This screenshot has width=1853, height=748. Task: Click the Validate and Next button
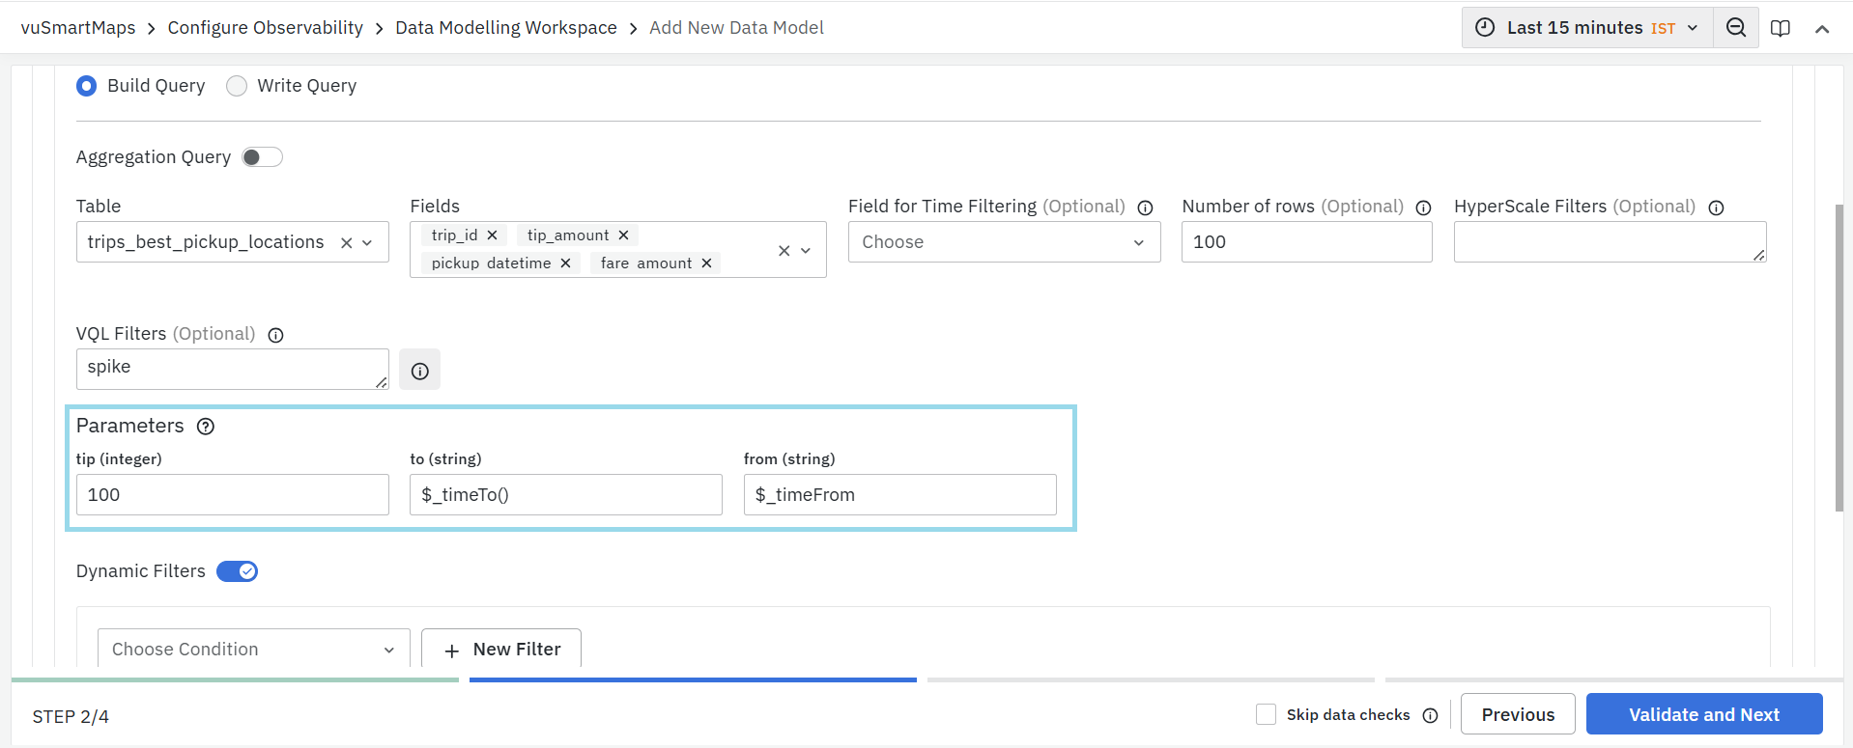[1703, 714]
